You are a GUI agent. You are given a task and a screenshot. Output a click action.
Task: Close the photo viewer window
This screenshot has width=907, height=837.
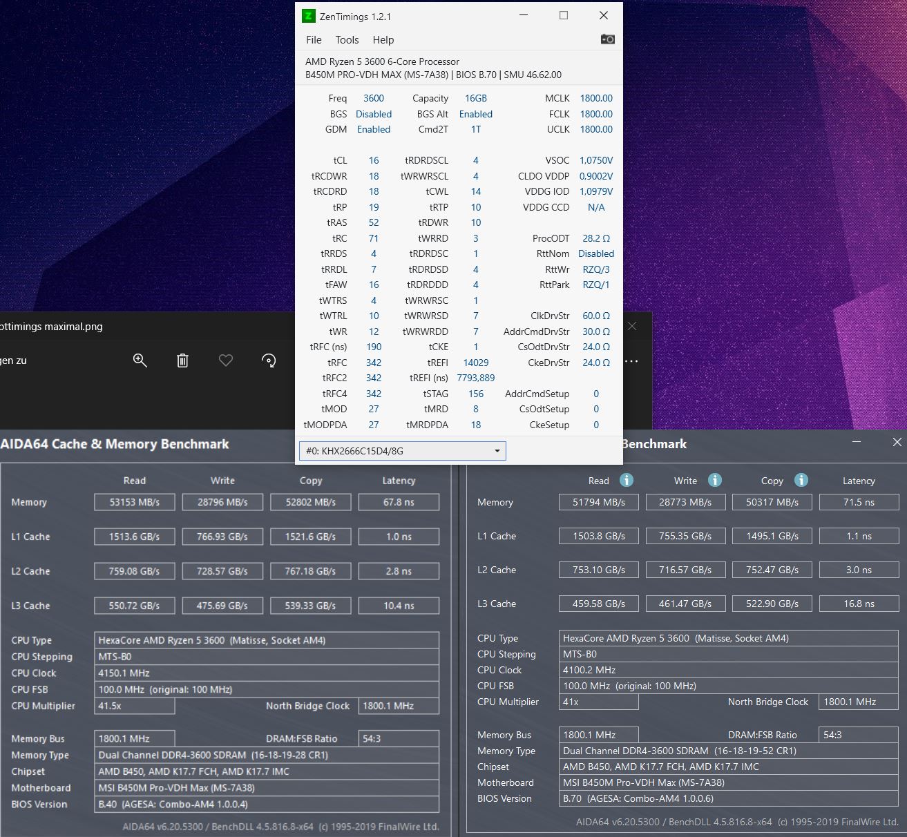[x=632, y=326]
